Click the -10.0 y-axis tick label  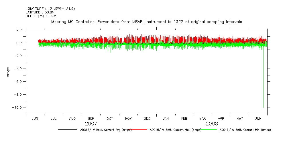[18, 107]
